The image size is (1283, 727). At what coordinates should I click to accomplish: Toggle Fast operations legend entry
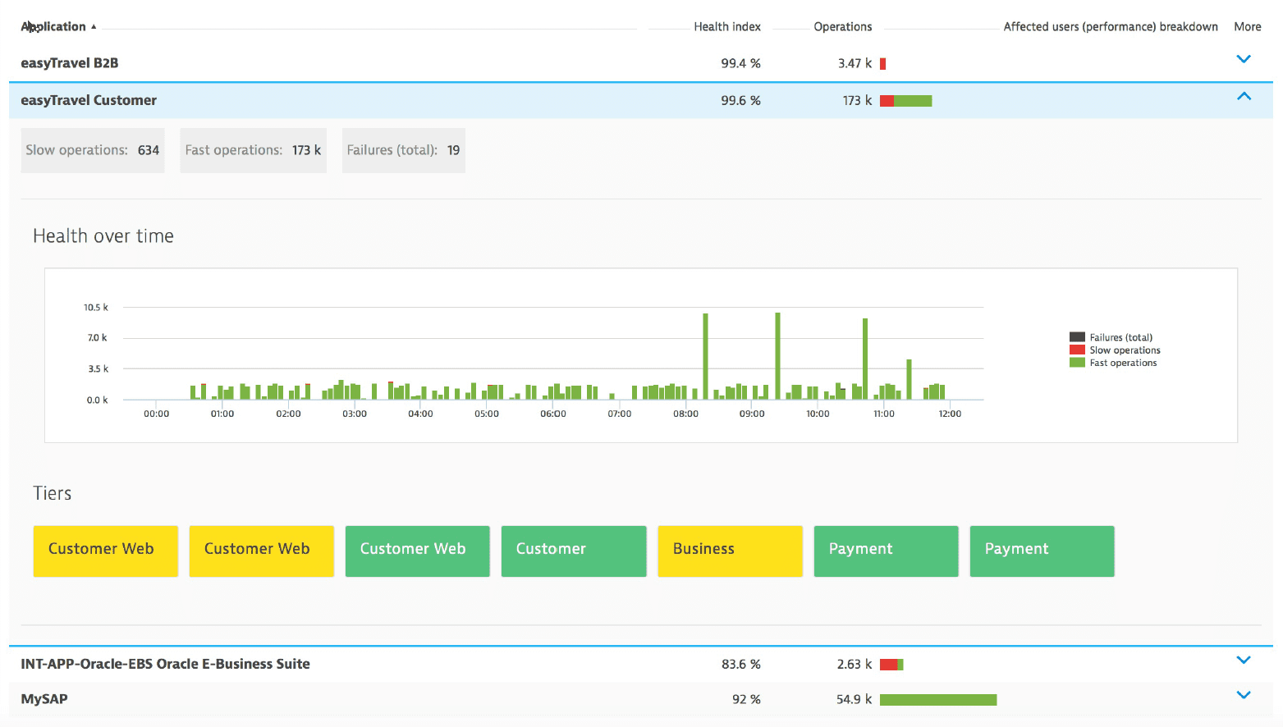(x=1113, y=363)
